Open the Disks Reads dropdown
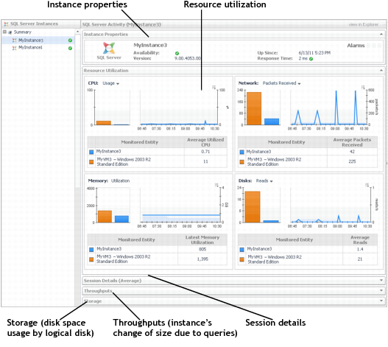 coord(264,181)
